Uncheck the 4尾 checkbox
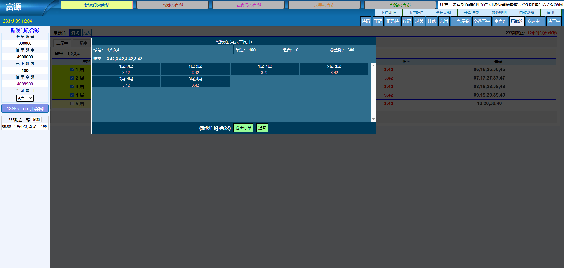This screenshot has width=564, height=268. (x=72, y=95)
